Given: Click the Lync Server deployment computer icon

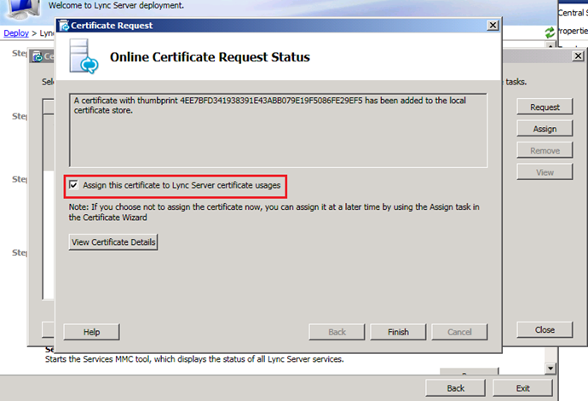Looking at the screenshot, I should [24, 9].
